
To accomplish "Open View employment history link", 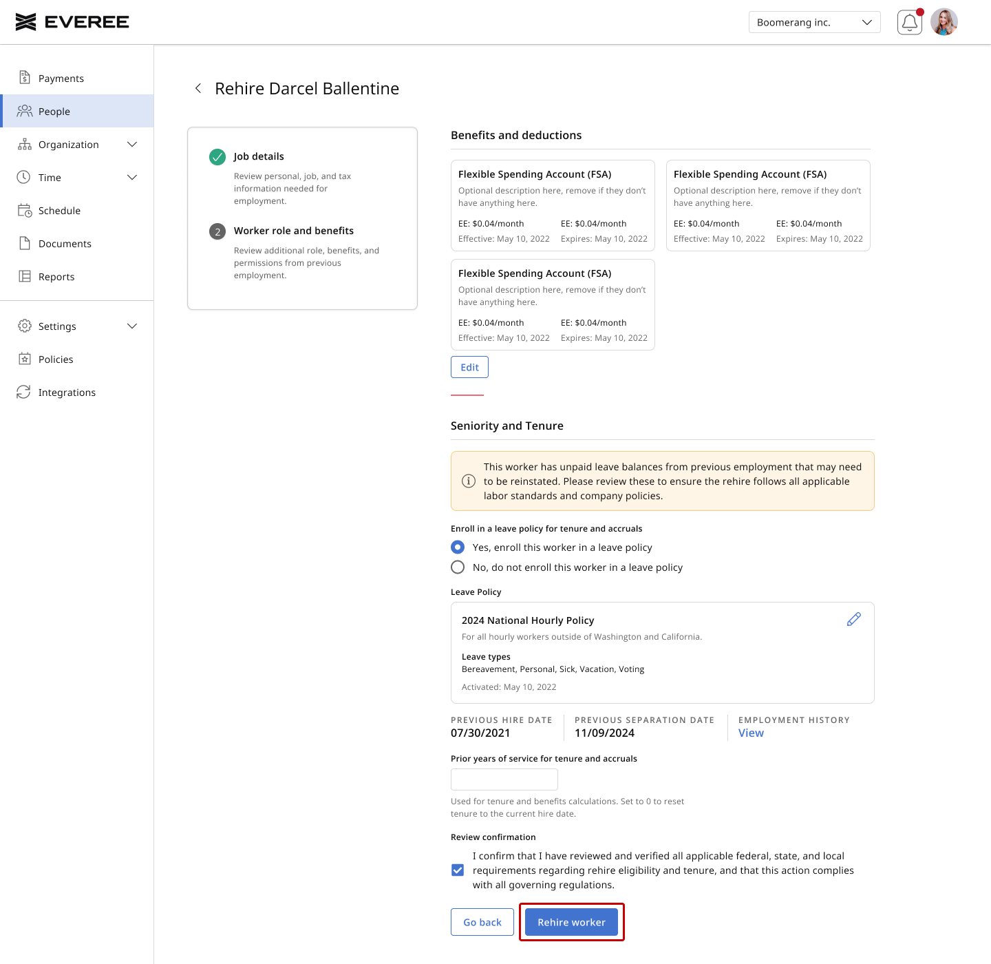I will click(751, 733).
